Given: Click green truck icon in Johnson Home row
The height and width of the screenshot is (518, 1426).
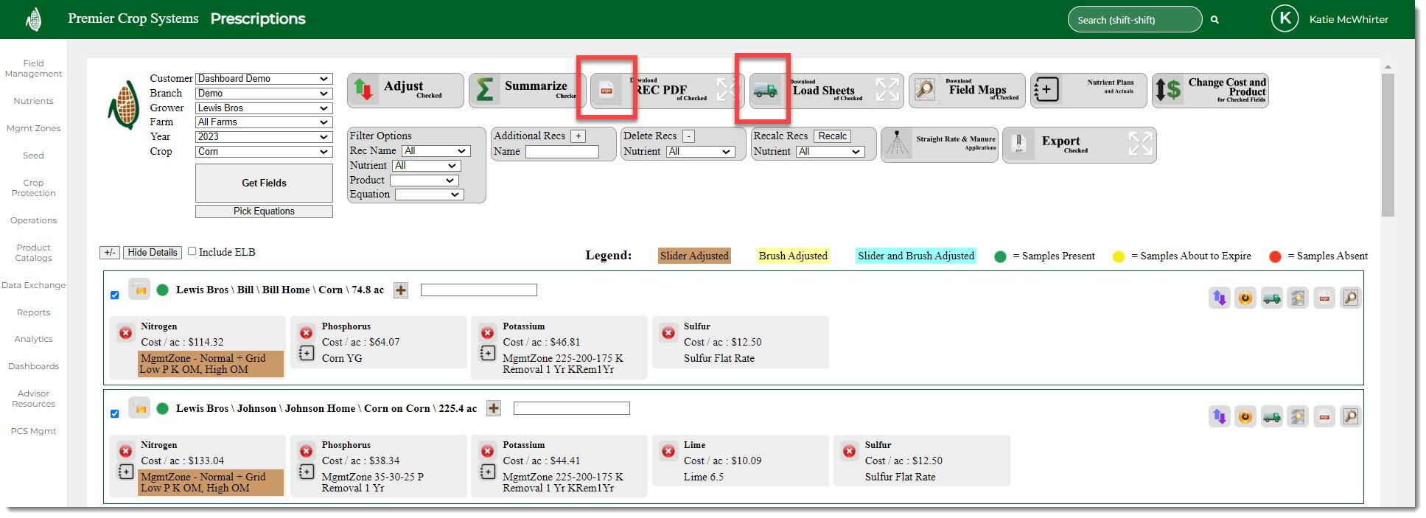Looking at the screenshot, I should pos(1271,416).
